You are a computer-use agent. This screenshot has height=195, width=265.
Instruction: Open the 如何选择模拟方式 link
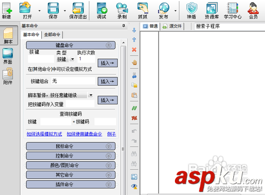pos(45,134)
